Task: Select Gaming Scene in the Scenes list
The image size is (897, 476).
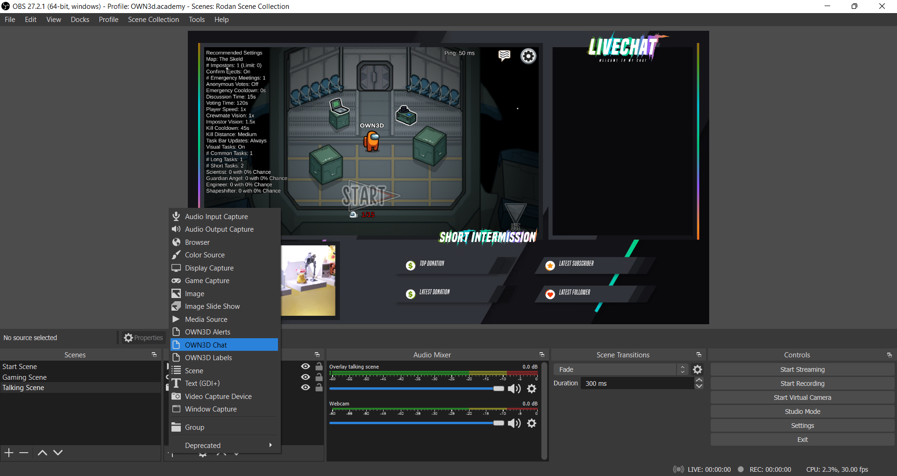Action: 25,377
